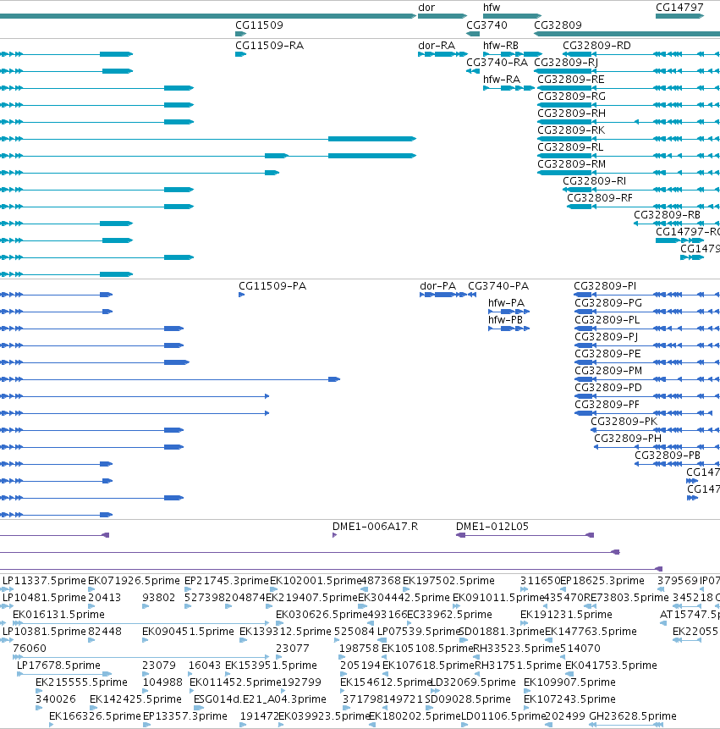Image resolution: width=720 pixels, height=729 pixels.
Task: Click transcript CG32809-RE
Action: pyautogui.click(x=571, y=80)
